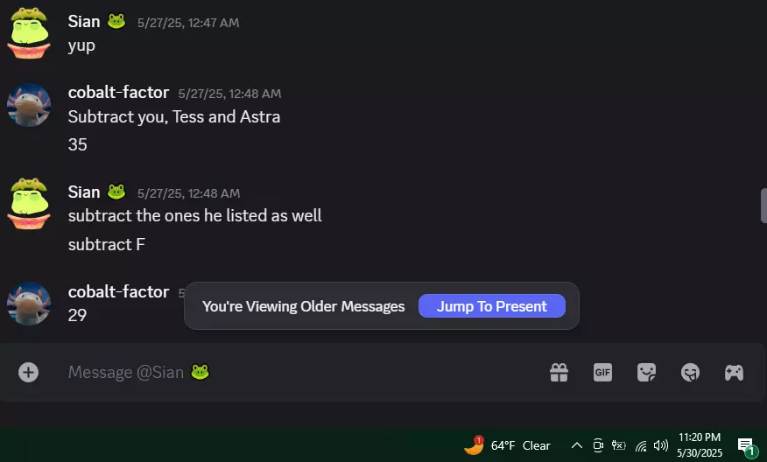Click the Jump To Present button
This screenshot has width=767, height=462.
pyautogui.click(x=491, y=306)
